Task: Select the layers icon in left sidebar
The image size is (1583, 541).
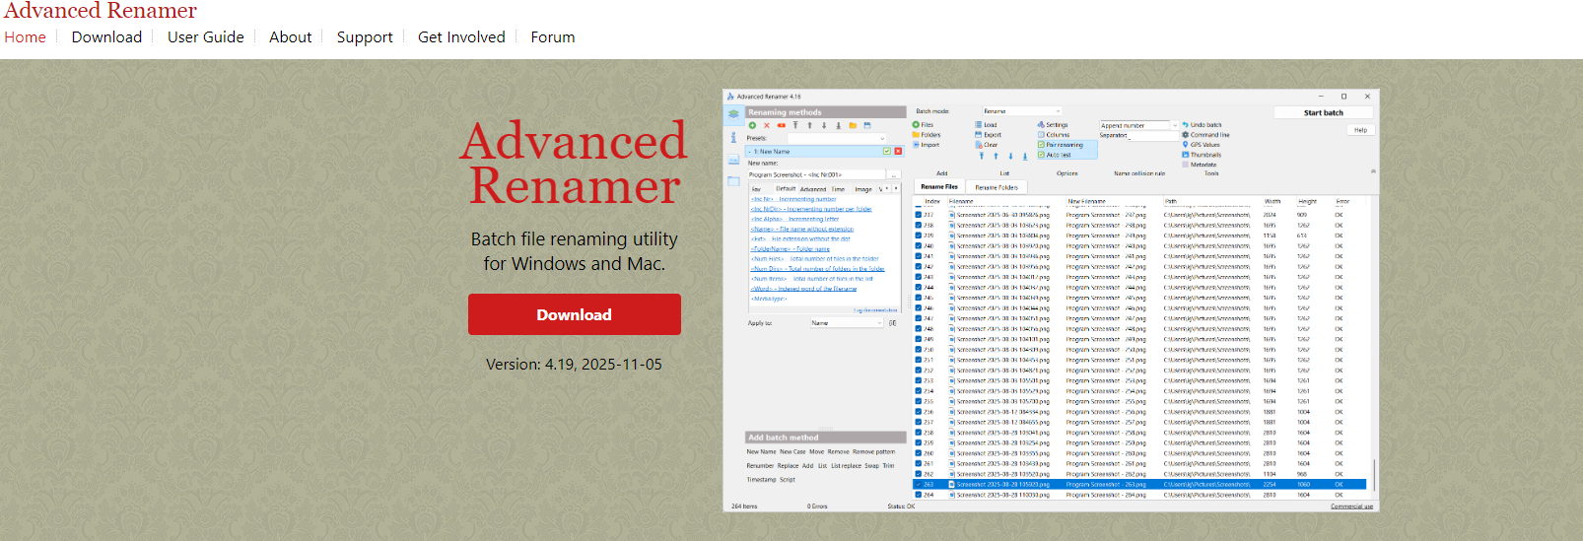Action: (733, 114)
